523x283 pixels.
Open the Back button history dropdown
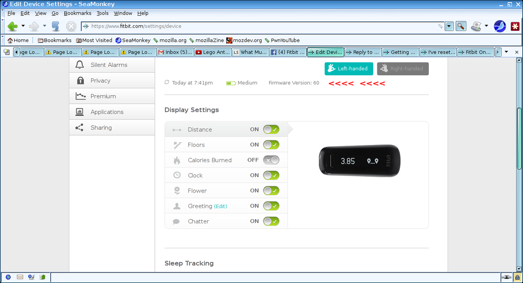23,26
